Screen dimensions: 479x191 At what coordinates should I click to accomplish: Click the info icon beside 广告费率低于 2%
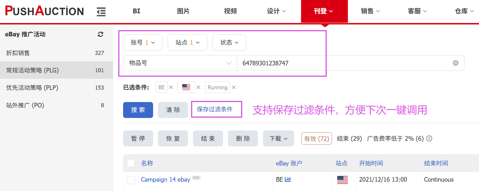pos(429,138)
